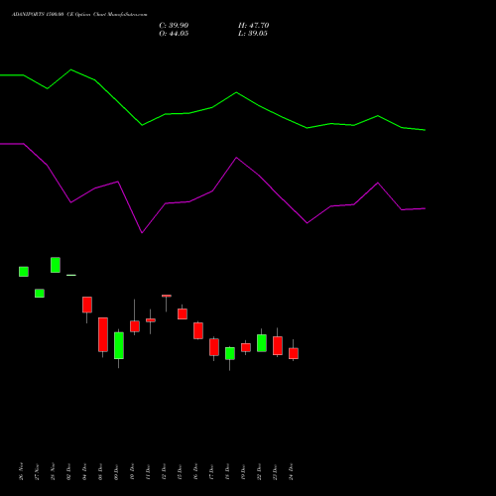
Task: Click the purple indicator line's lowest trough
Action: [142, 233]
